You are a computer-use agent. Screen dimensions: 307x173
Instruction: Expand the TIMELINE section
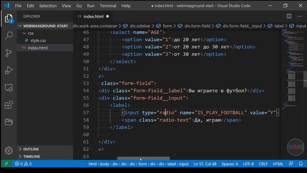pyautogui.click(x=45, y=156)
